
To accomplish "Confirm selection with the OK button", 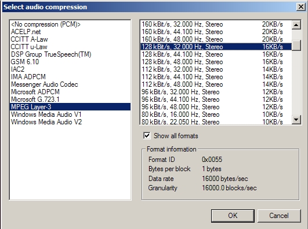I will point(233,216).
